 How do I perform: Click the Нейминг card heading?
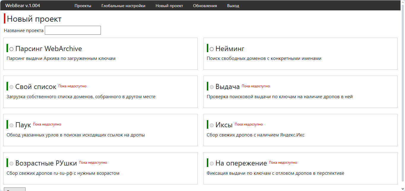pyautogui.click(x=230, y=49)
